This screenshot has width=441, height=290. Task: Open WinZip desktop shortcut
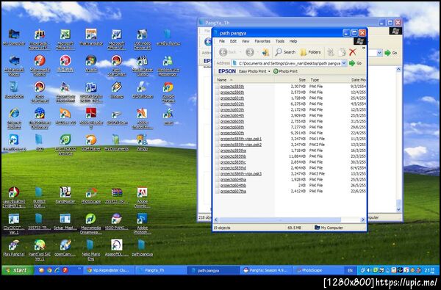[x=142, y=142]
